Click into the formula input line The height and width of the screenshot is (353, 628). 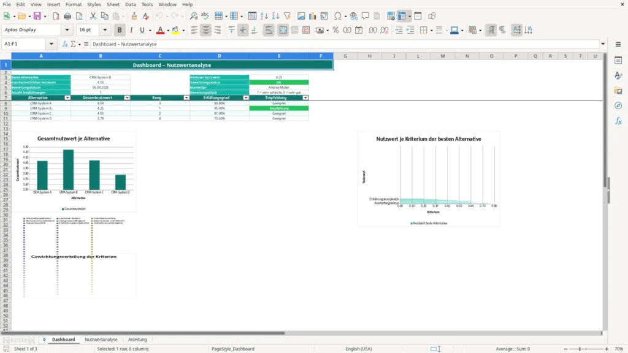345,44
